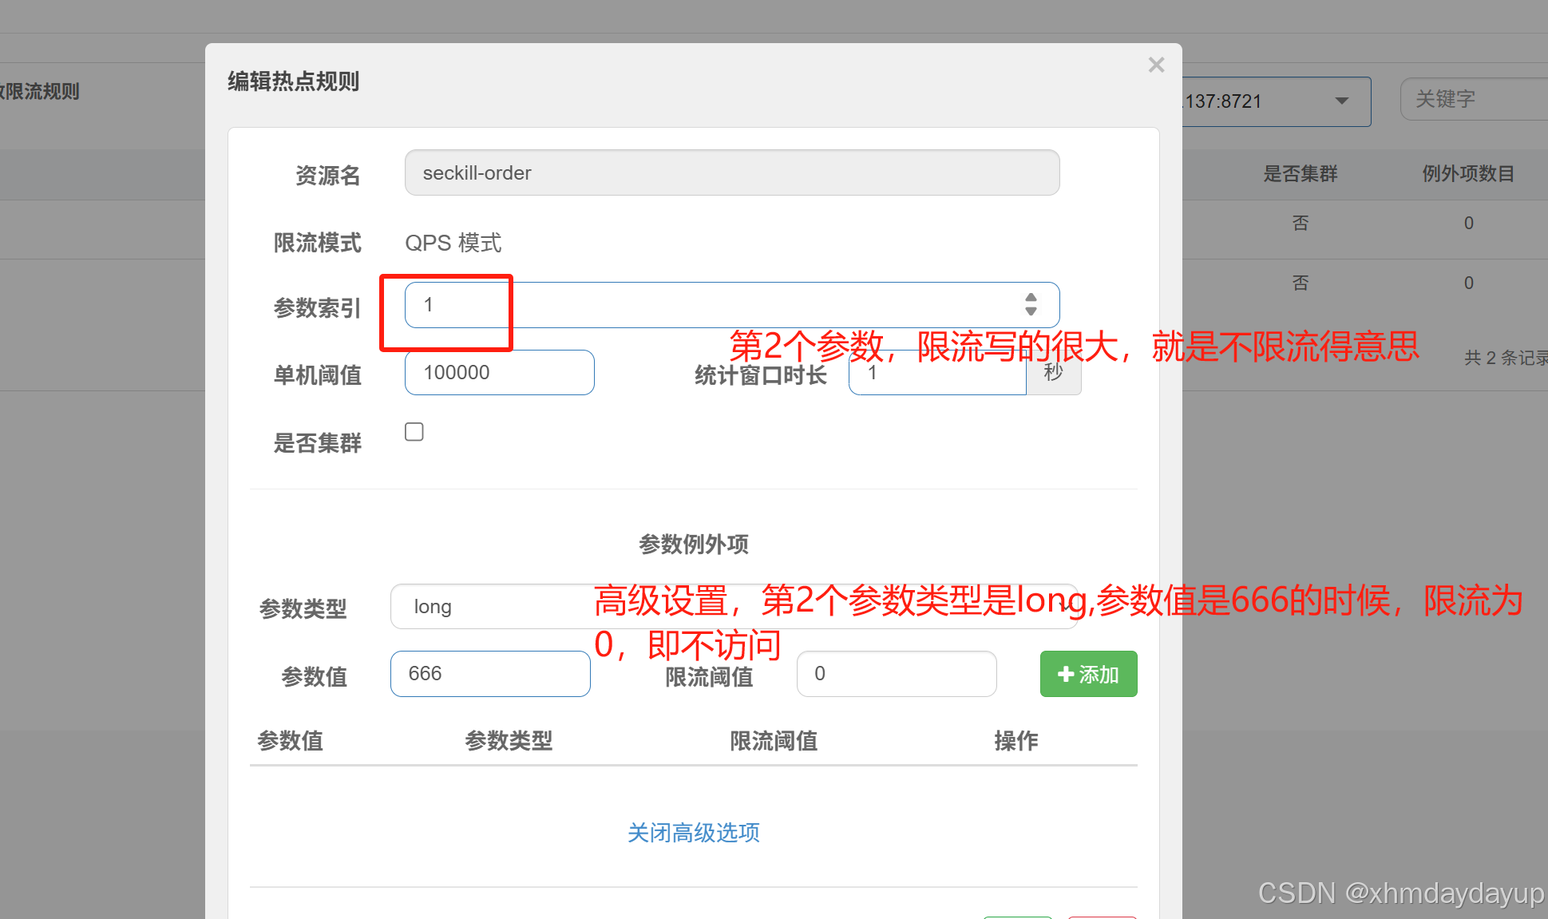
Task: Click the statistics window duration input
Action: coord(937,373)
